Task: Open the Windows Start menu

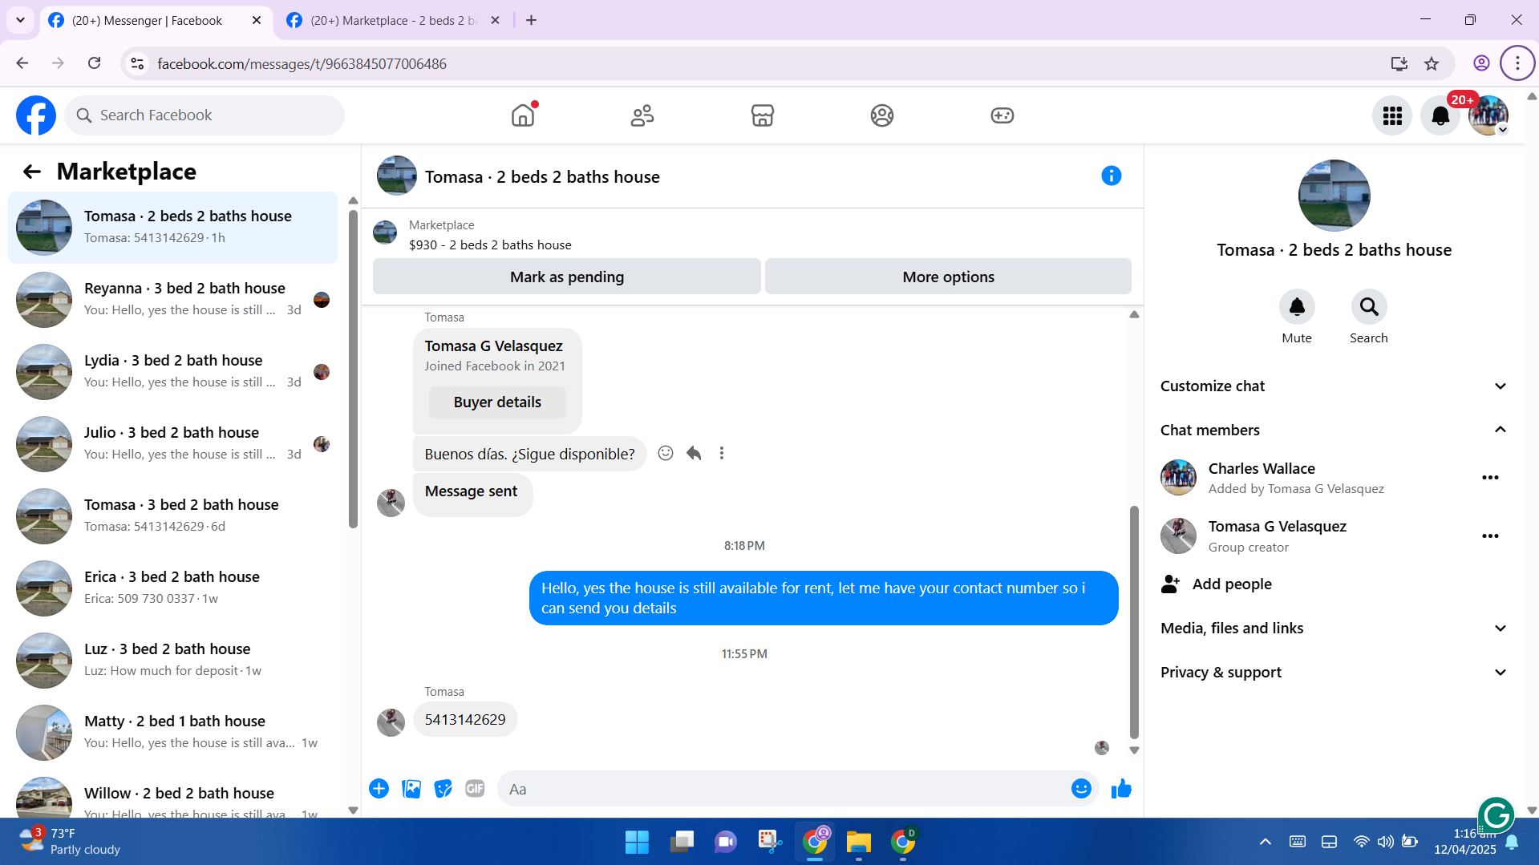Action: coord(637,842)
